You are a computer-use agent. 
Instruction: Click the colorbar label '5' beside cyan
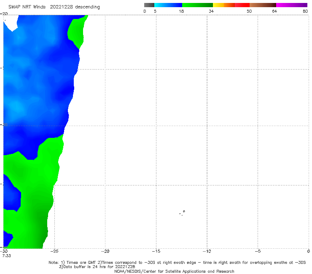click(x=155, y=11)
